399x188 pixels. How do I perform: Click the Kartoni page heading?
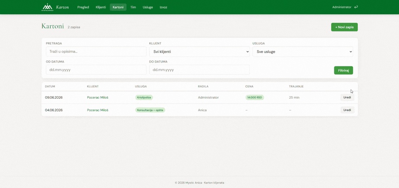(53, 26)
